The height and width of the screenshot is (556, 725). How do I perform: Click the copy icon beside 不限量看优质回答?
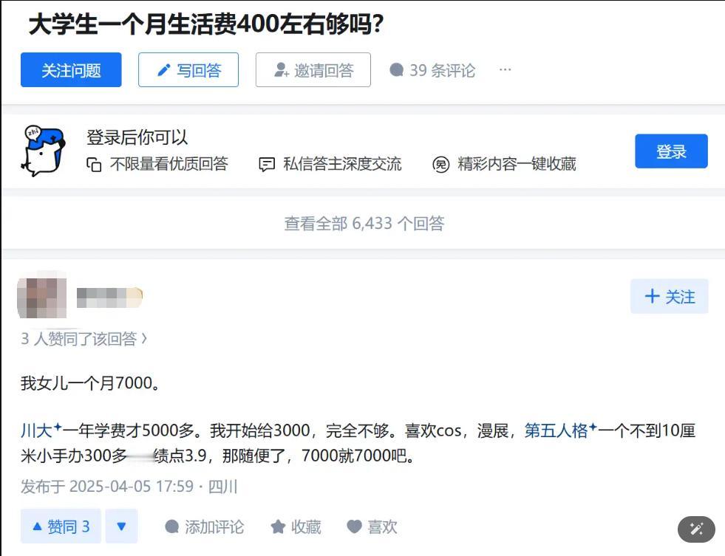(94, 165)
